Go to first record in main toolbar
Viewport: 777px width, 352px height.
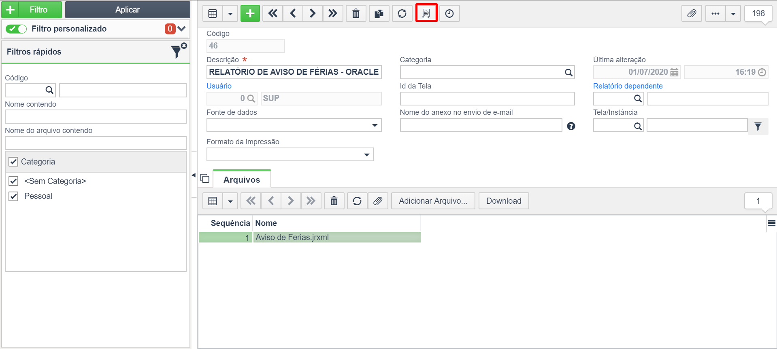[273, 13]
